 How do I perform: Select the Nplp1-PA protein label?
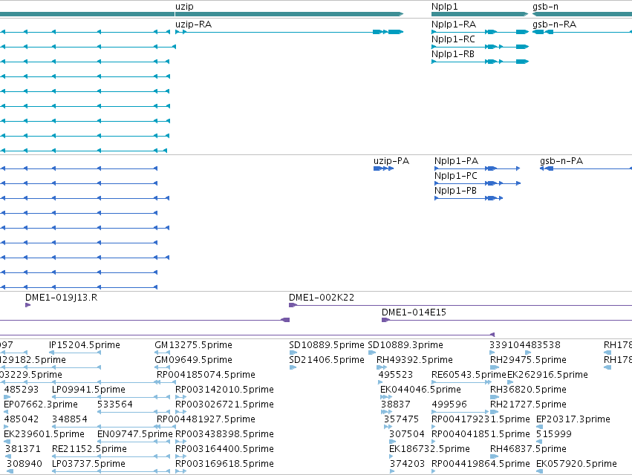click(x=456, y=161)
